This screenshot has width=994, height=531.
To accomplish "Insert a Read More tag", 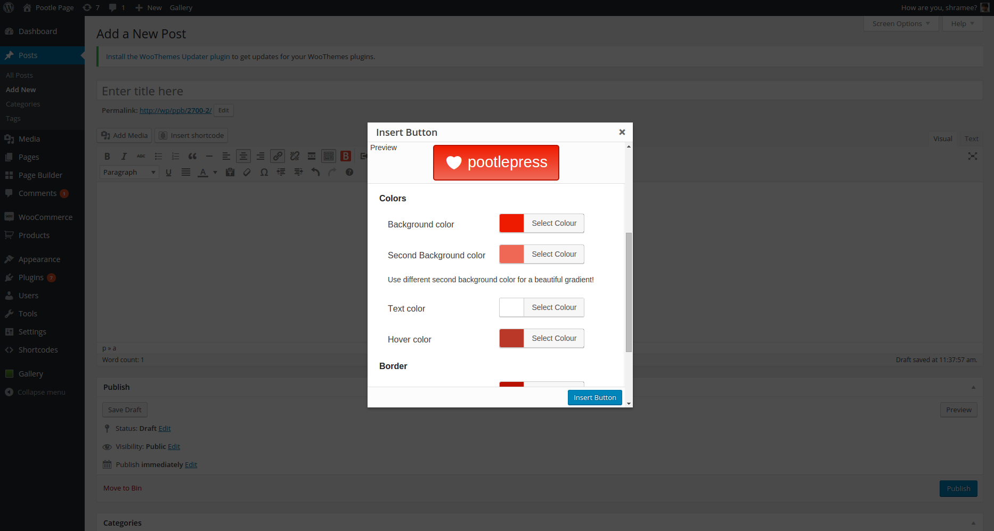I will click(x=312, y=156).
